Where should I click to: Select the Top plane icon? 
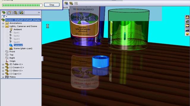pyautogui.click(x=7, y=55)
